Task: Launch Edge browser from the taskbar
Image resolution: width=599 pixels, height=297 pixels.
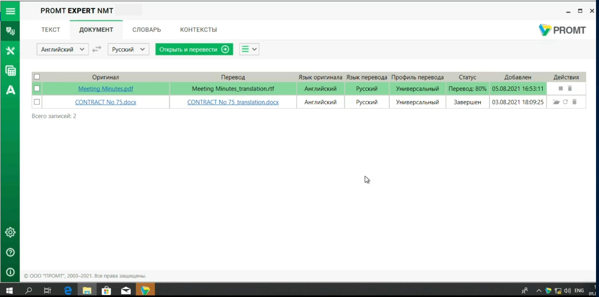Action: 67,290
